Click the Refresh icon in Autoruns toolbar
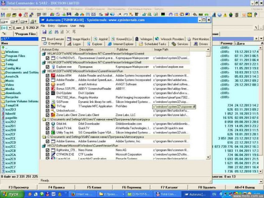Screen dimensions: 264x198 pyautogui.click(x=50, y=32)
